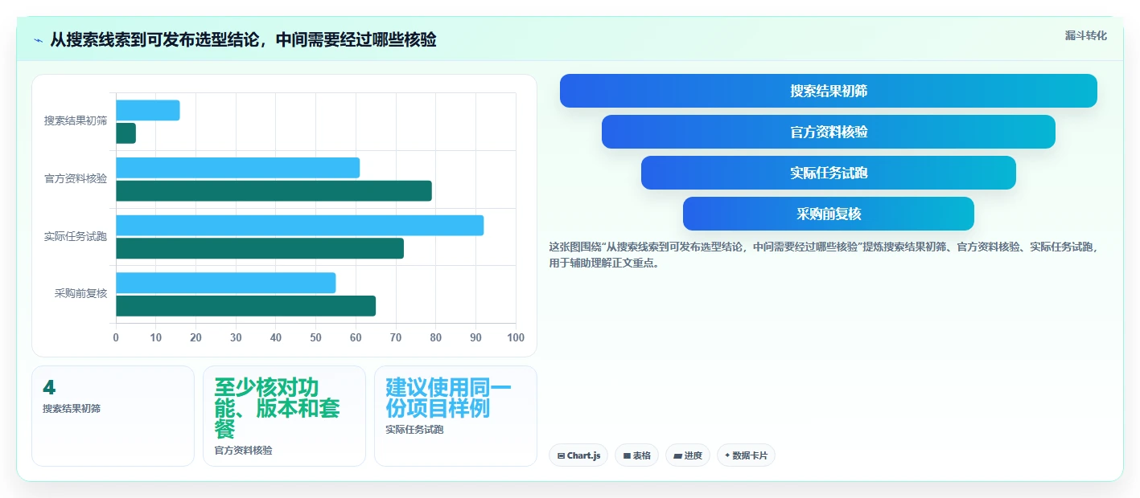Click the dark green bar for 搜索结果初筛
Screen dimensions: 1140x498
(126, 133)
